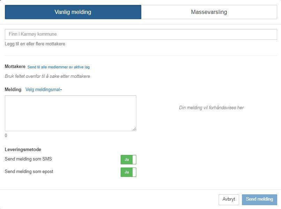The height and width of the screenshot is (209, 281).
Task: Disable the Send melding som epost switch
Action: (128, 172)
